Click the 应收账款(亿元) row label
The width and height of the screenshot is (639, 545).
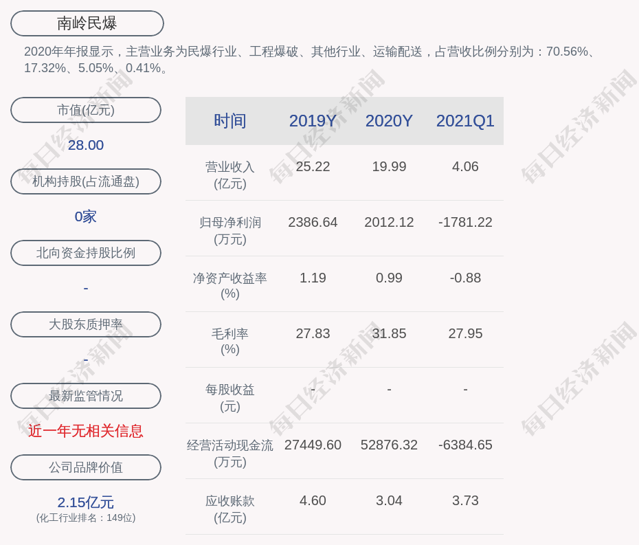pyautogui.click(x=230, y=509)
